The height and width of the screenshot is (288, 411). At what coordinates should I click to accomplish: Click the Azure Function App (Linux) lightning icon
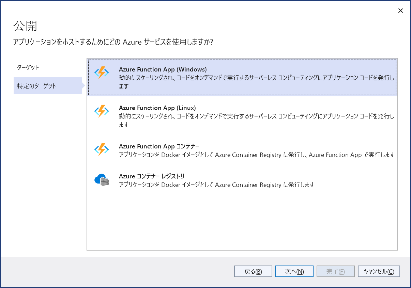[x=101, y=111]
